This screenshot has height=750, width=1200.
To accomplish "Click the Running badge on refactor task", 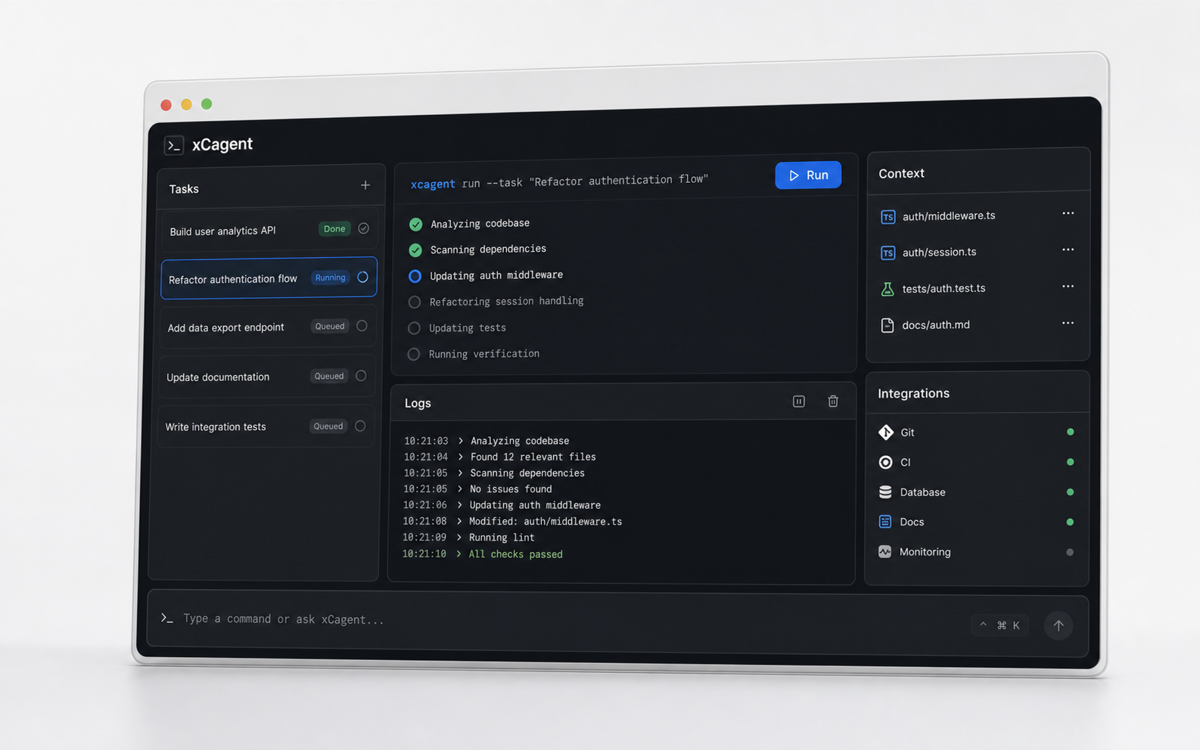I will click(x=331, y=277).
